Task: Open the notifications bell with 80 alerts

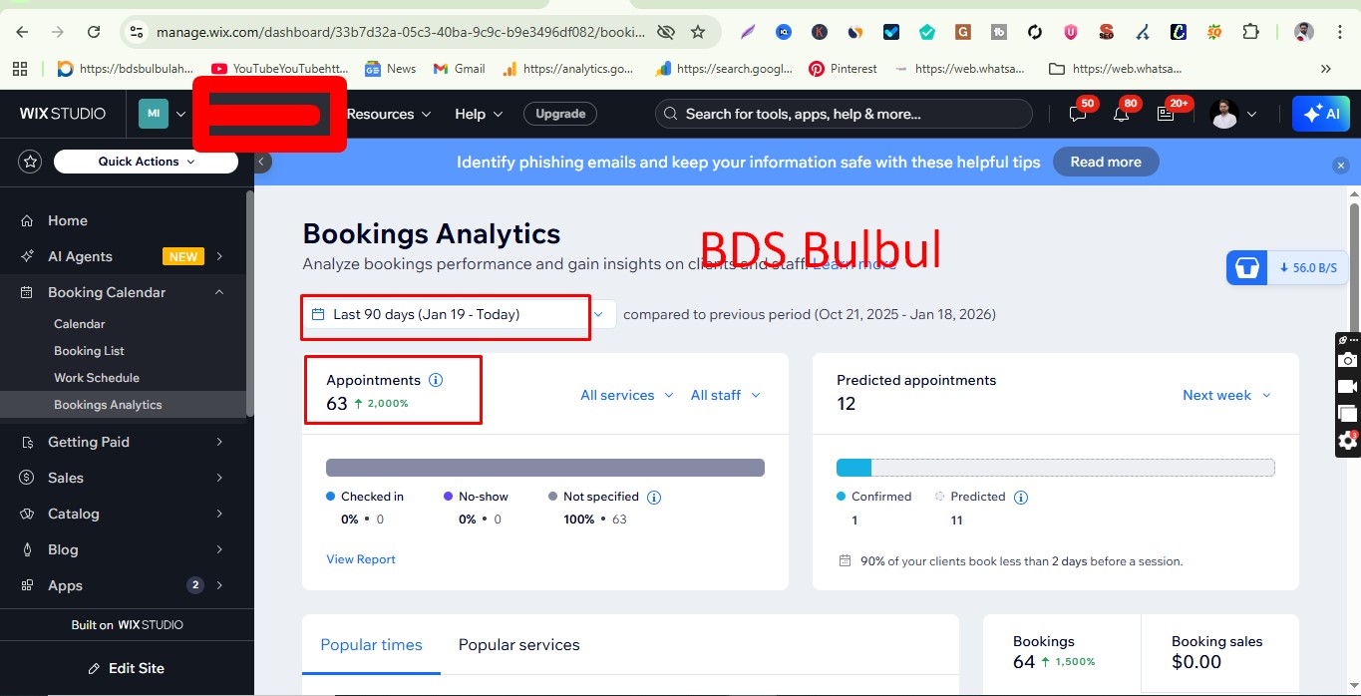Action: point(1121,115)
